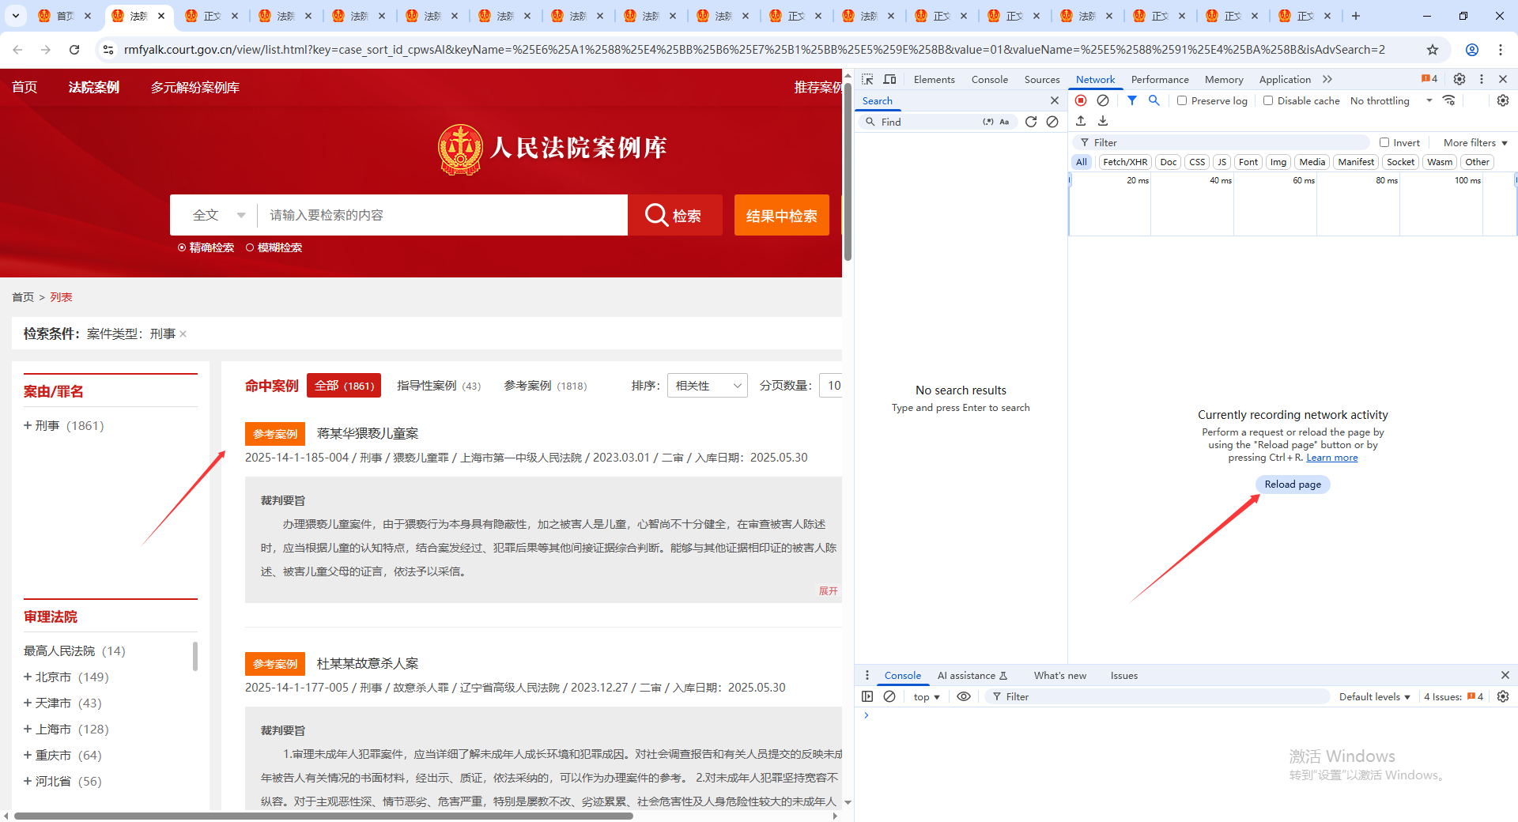The image size is (1518, 822).
Task: Close the console drawer
Action: [x=1505, y=675]
